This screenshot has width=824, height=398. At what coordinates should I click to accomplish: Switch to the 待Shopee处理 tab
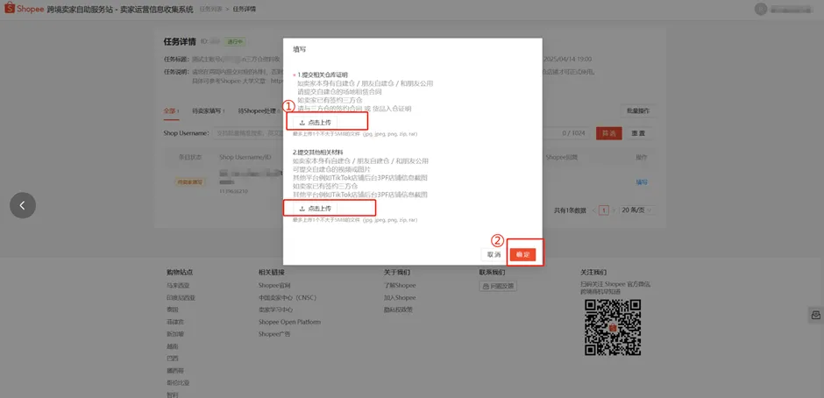coord(259,111)
